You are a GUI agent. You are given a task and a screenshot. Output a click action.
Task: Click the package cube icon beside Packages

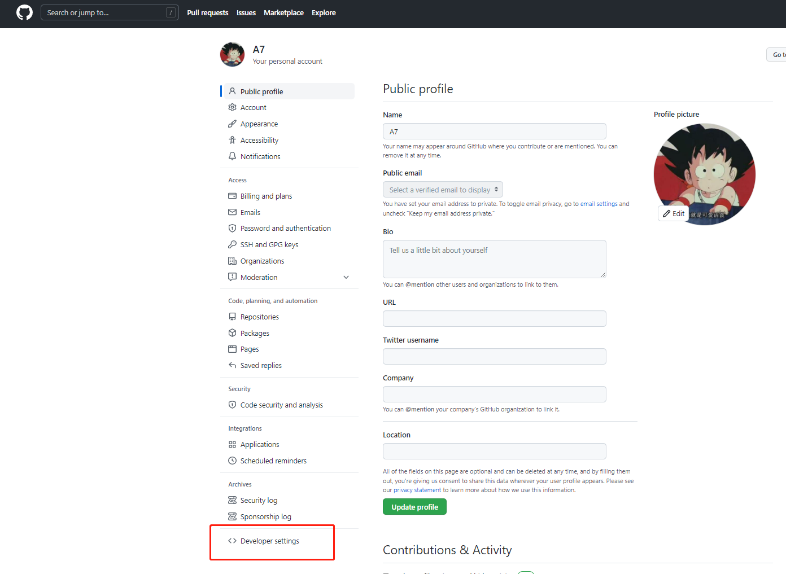232,333
